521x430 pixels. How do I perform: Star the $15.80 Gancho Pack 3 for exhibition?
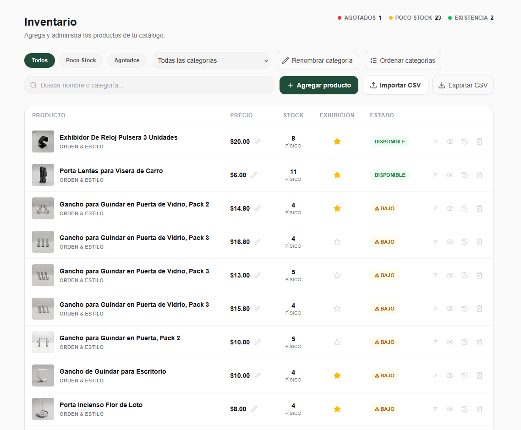337,309
